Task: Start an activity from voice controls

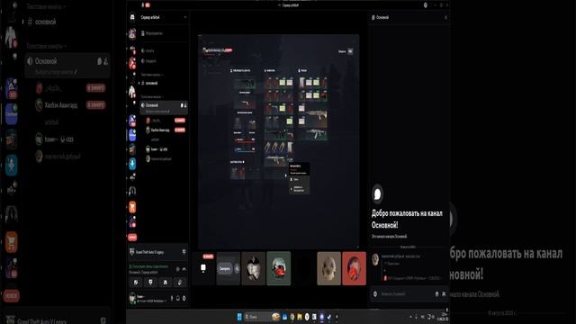Action: pyautogui.click(x=166, y=282)
